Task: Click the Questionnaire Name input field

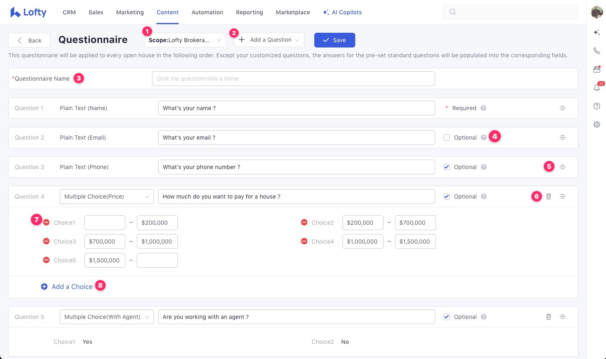Action: tap(293, 79)
